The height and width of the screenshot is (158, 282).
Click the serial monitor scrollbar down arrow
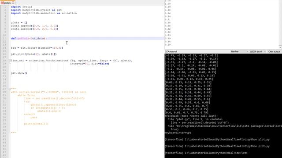[280, 47]
